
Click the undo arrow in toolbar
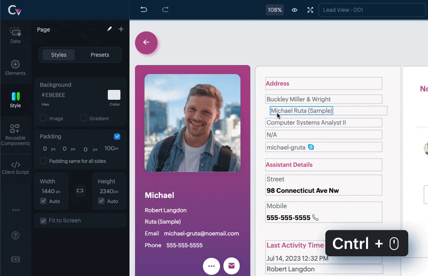click(x=144, y=10)
